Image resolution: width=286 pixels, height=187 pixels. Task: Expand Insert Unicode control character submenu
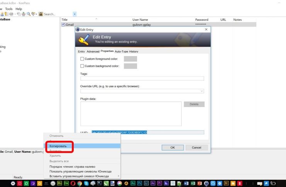pos(118,176)
